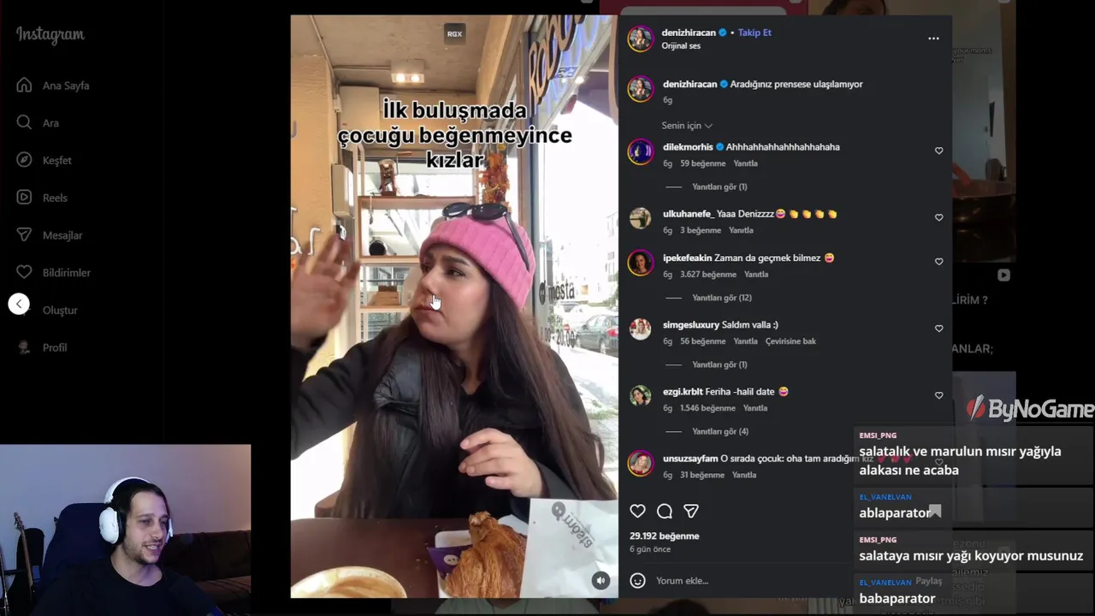The image size is (1095, 616).
Task: Expand Yanıtları gör (12) replies
Action: click(x=721, y=298)
